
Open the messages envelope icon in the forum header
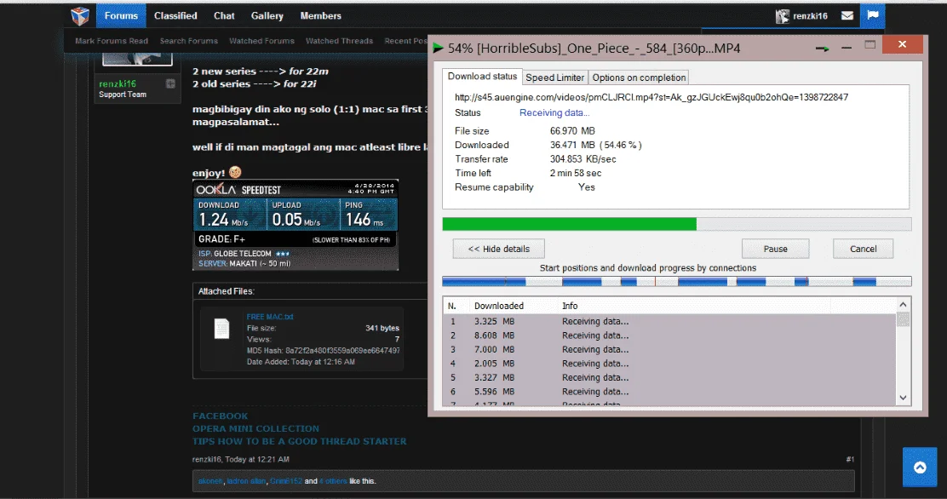pyautogui.click(x=847, y=15)
